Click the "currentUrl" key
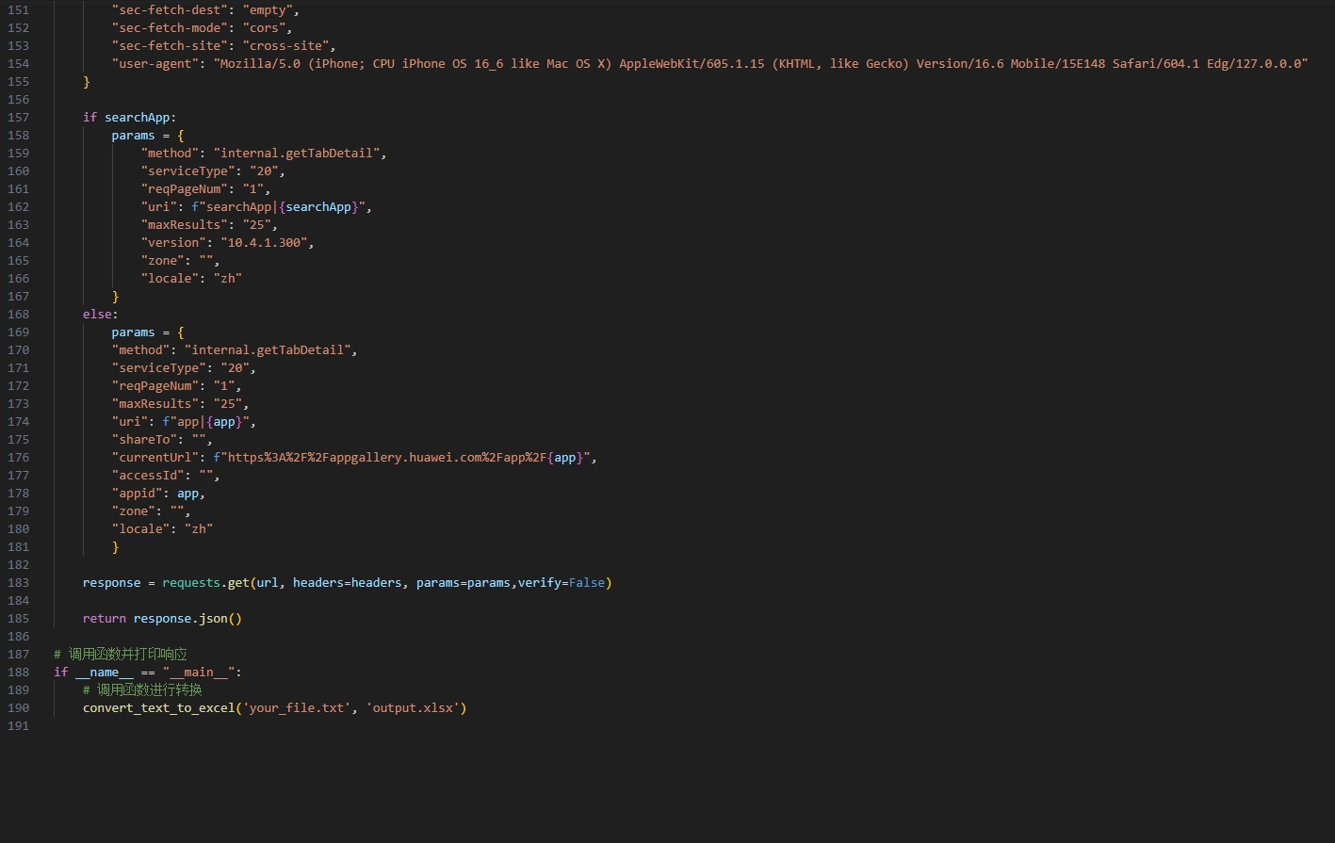Viewport: 1335px width, 843px height. pos(155,458)
